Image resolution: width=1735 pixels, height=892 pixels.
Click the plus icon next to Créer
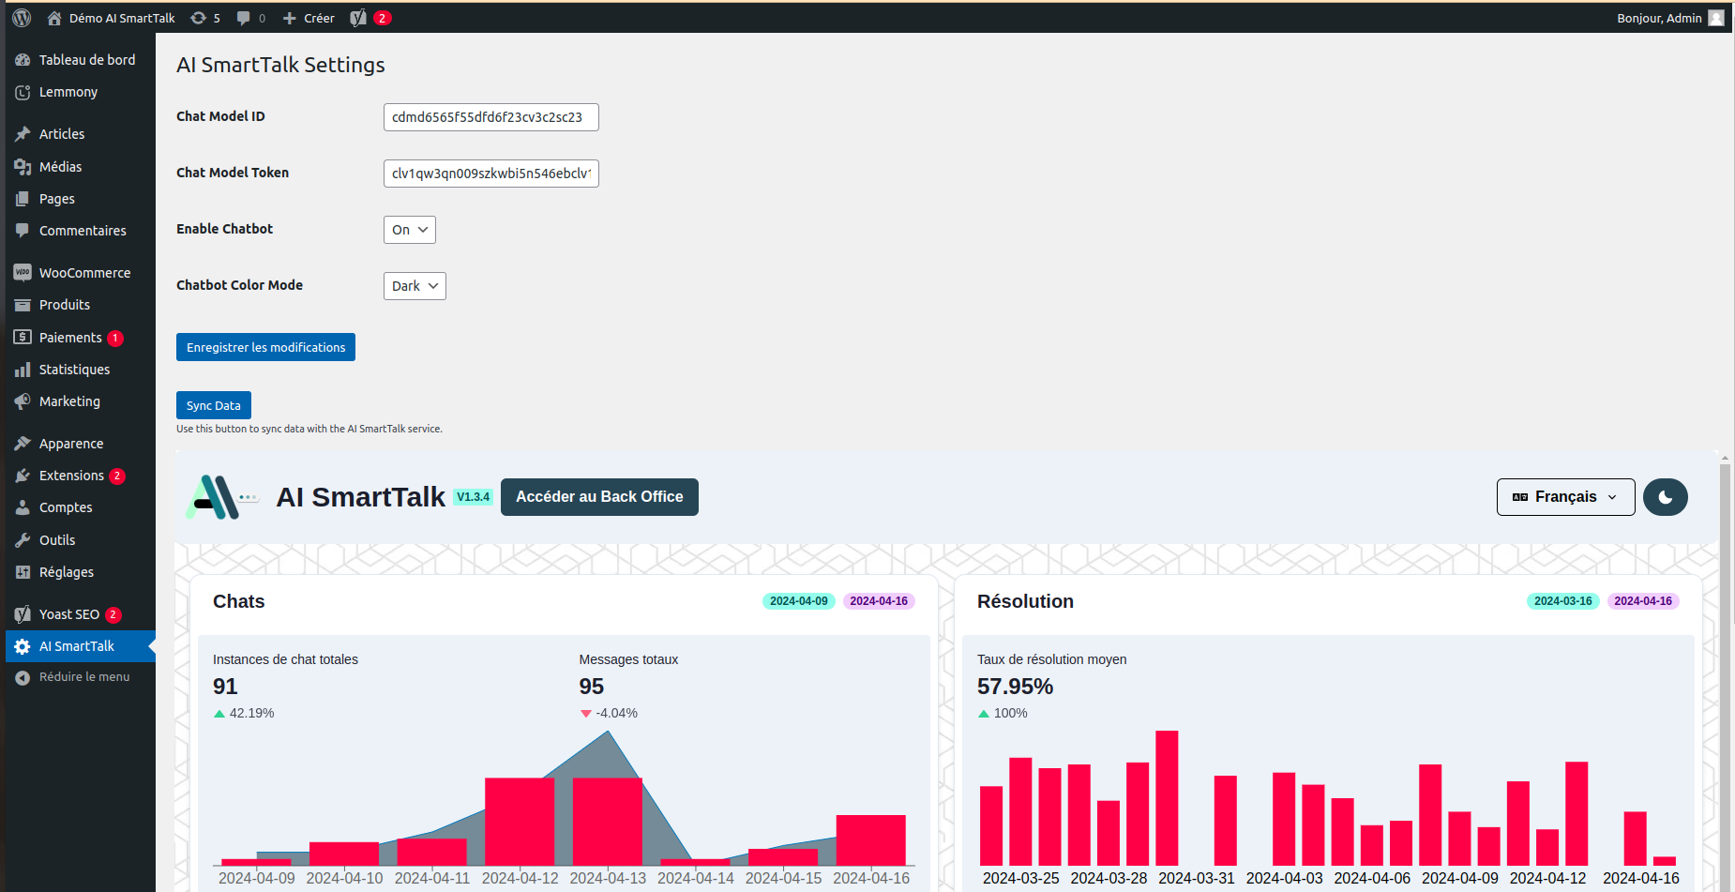tap(290, 18)
